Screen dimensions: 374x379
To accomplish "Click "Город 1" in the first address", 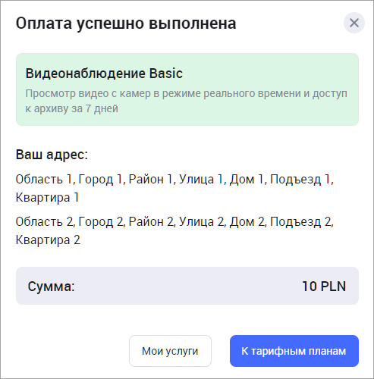I will pyautogui.click(x=100, y=180).
